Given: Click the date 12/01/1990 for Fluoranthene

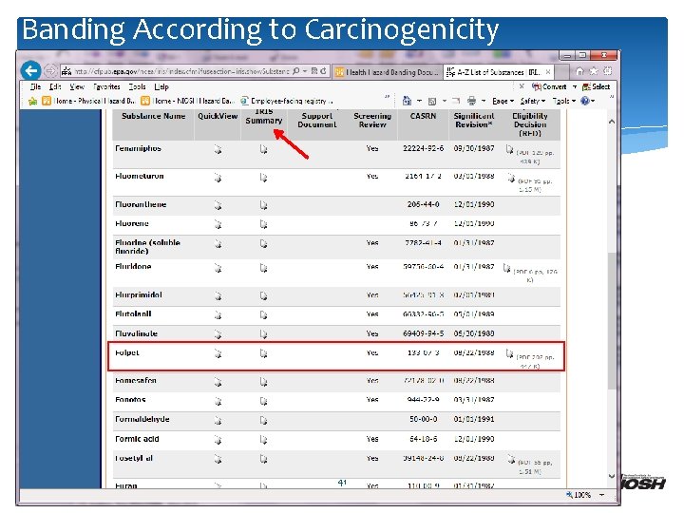Looking at the screenshot, I should [474, 204].
